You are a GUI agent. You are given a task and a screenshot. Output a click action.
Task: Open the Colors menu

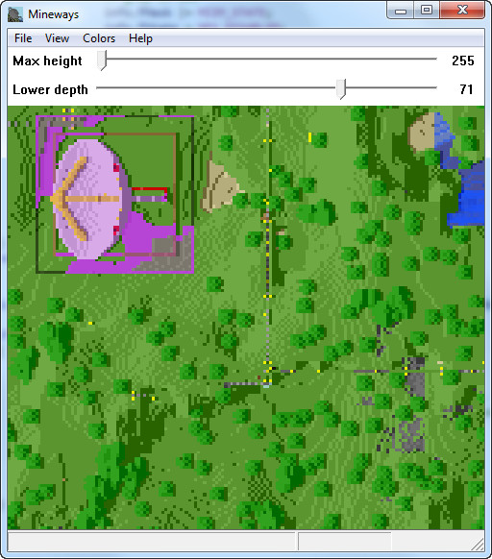[x=99, y=38]
